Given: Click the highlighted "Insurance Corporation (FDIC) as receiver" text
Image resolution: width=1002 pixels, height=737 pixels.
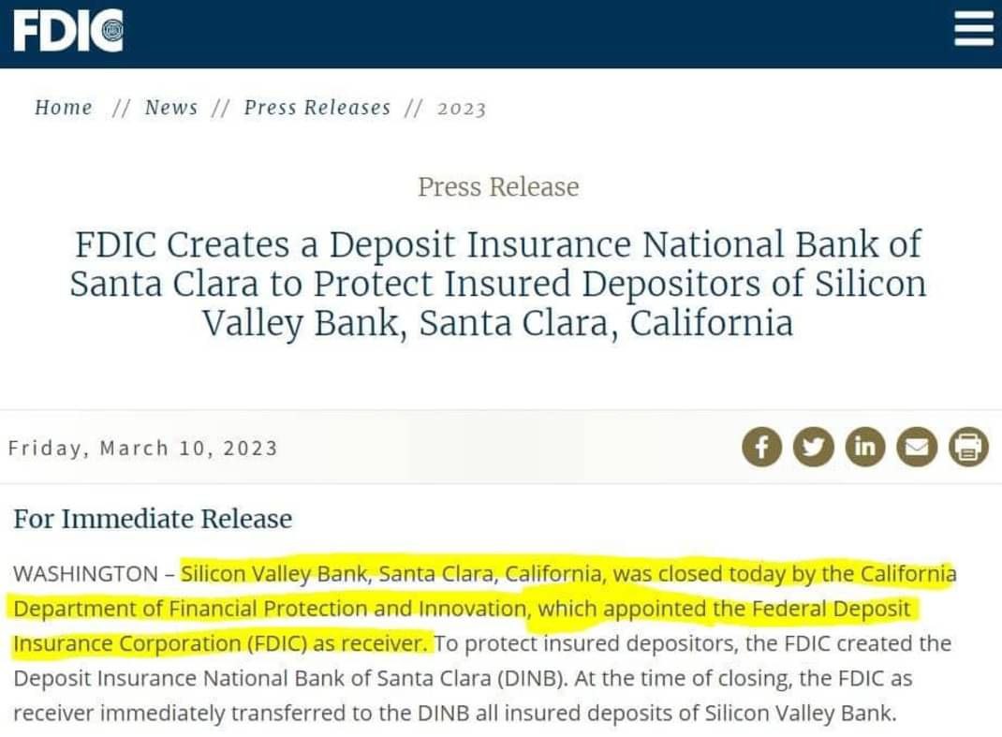Looking at the screenshot, I should (221, 644).
